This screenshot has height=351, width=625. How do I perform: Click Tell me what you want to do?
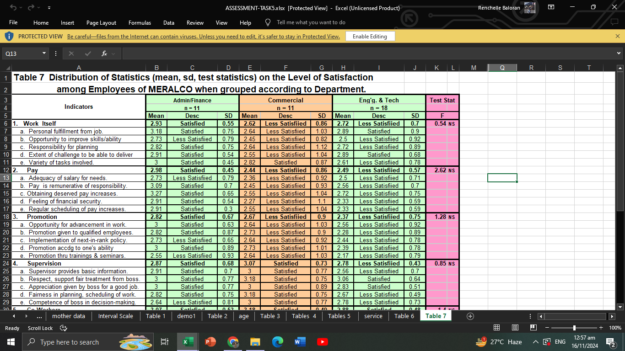click(x=311, y=22)
